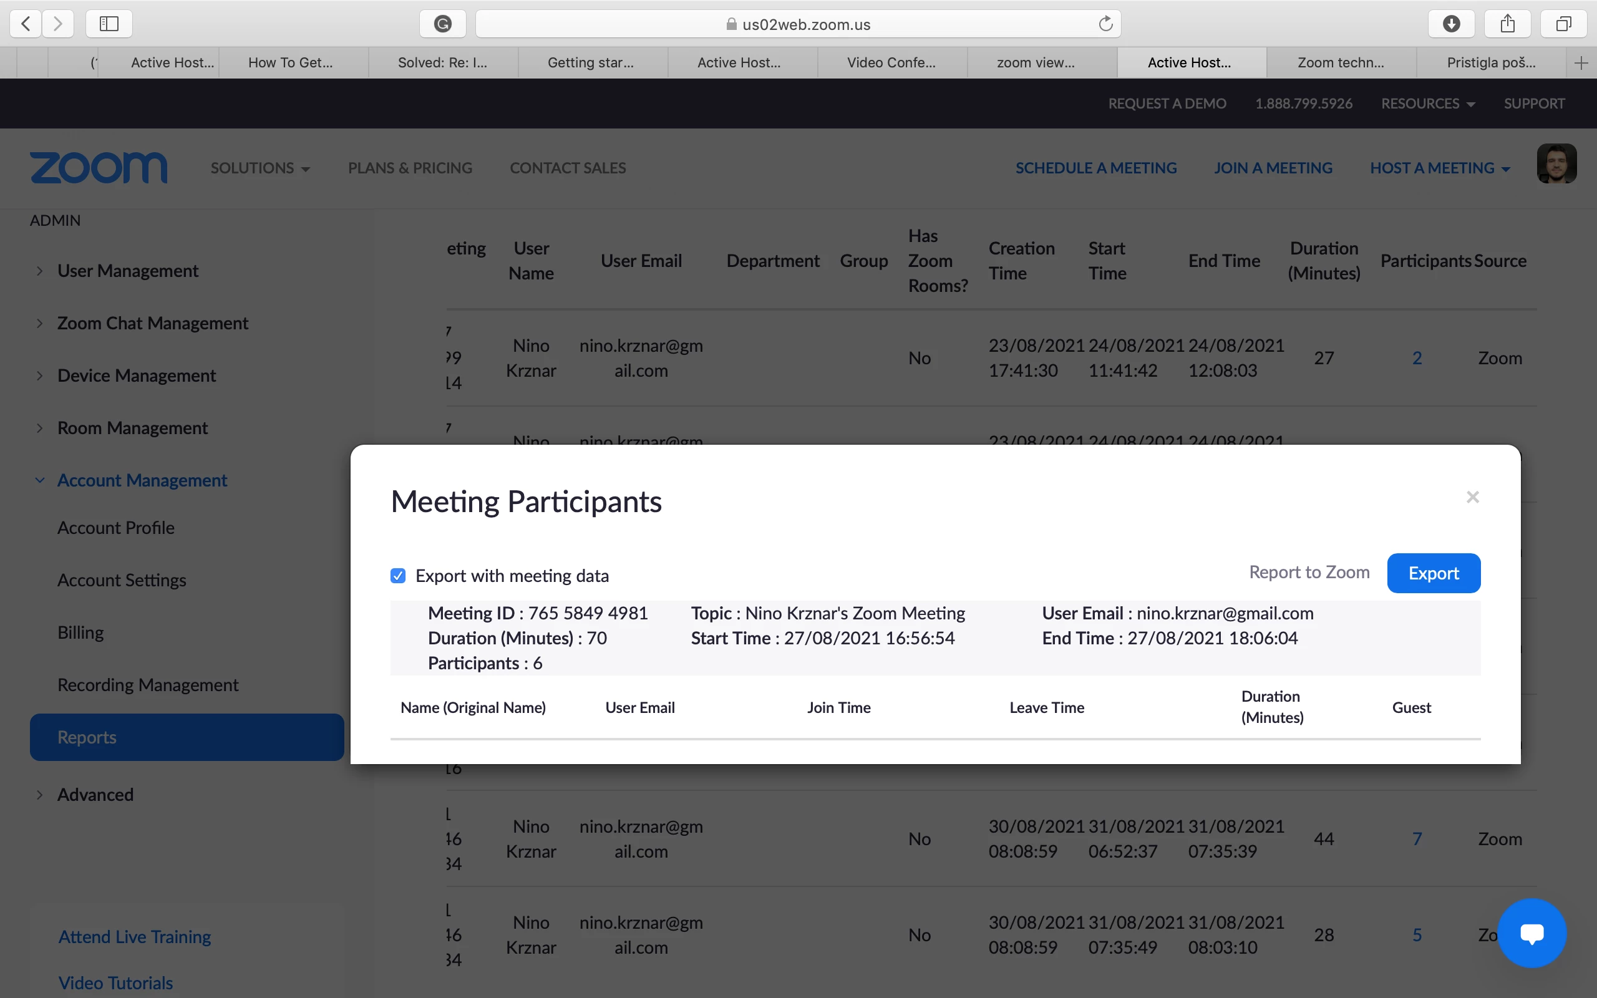Close the Meeting Participants dialog

coord(1472,497)
